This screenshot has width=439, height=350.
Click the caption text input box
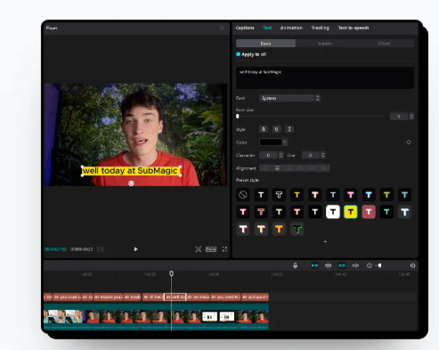click(x=325, y=77)
